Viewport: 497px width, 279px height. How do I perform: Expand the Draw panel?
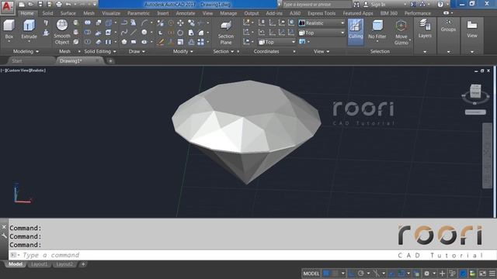tap(137, 51)
